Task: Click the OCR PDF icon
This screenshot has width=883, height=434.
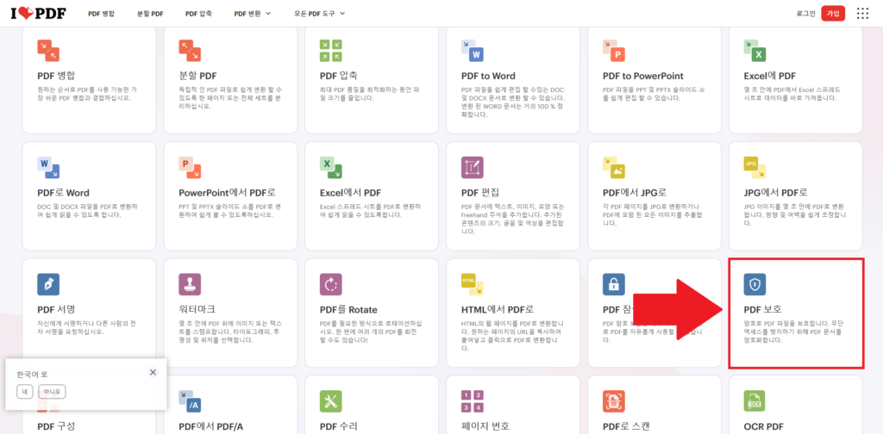Action: click(x=755, y=401)
